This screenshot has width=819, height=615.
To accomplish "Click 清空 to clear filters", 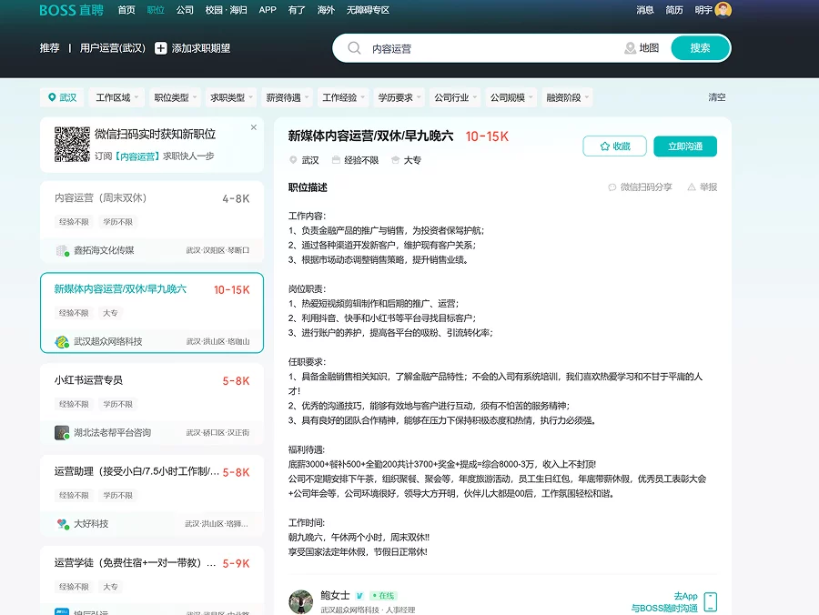I will 717,97.
